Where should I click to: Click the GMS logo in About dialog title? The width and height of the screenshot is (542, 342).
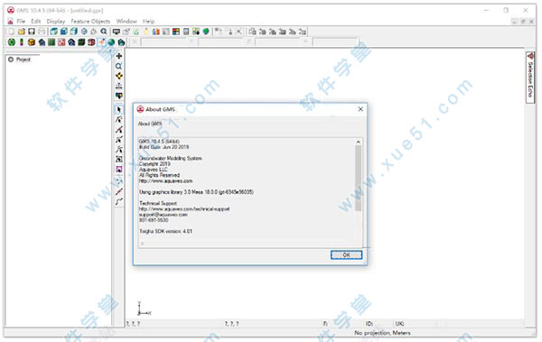(140, 109)
